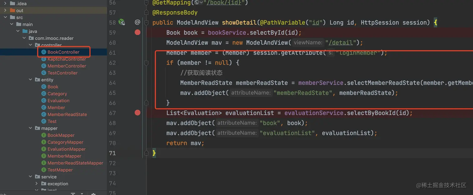Image resolution: width=473 pixels, height=195 pixels.
Task: Expand the exception package chevron
Action: (37, 183)
